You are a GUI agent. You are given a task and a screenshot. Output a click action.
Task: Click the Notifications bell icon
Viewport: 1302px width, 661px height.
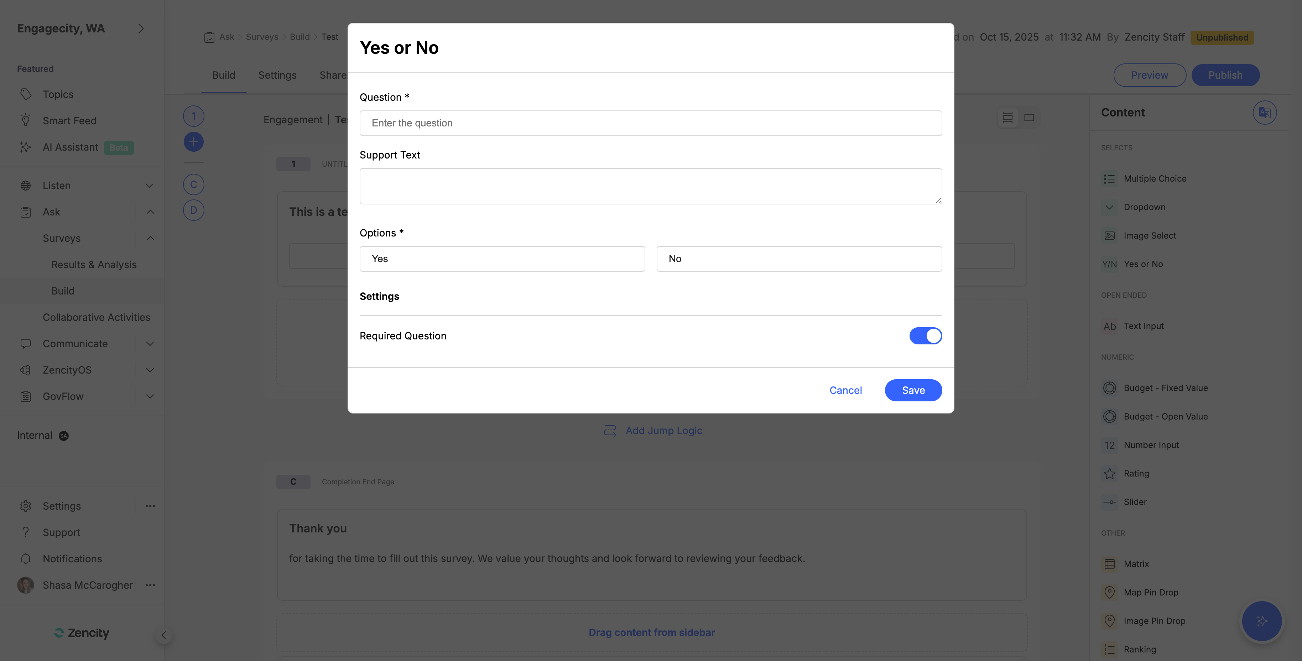click(x=26, y=558)
